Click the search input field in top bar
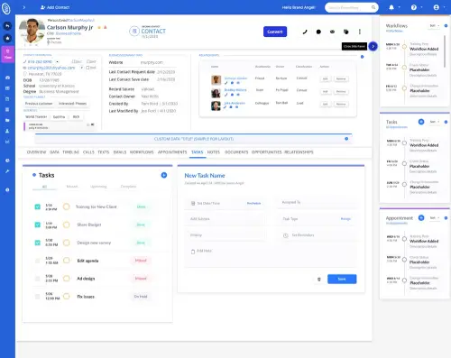 pyautogui.click(x=351, y=7)
